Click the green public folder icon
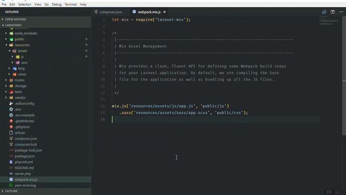Screen dimensions: 346x195 click(11, 39)
